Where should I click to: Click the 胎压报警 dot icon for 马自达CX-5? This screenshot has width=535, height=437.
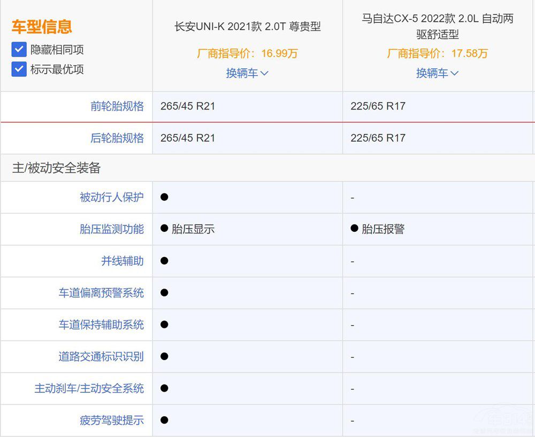click(x=354, y=229)
